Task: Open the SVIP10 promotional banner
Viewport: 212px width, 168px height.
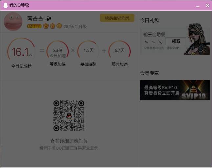Action: [x=175, y=90]
